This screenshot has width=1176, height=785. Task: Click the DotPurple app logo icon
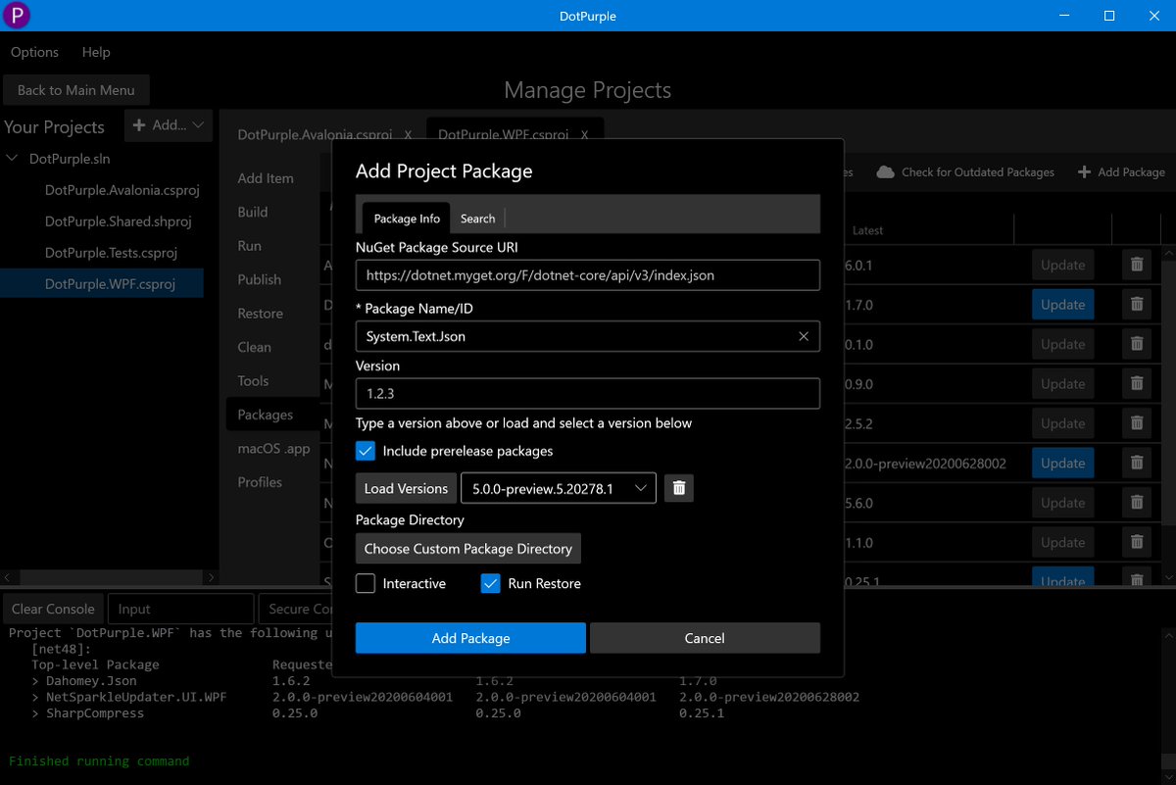tap(17, 16)
